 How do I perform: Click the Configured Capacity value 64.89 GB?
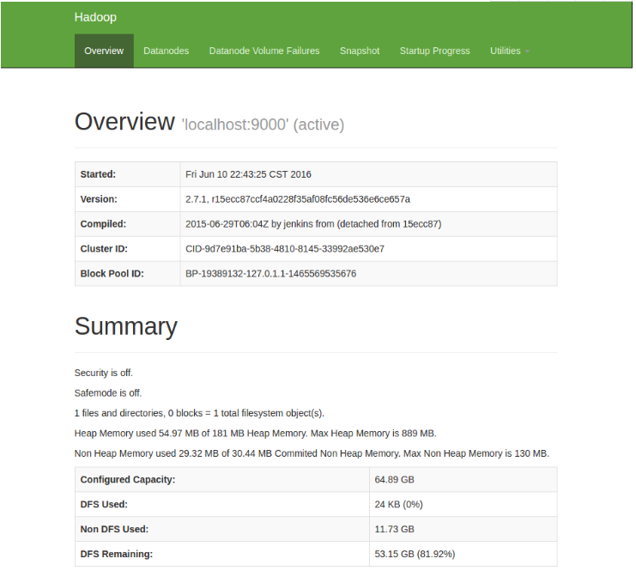[x=395, y=479]
